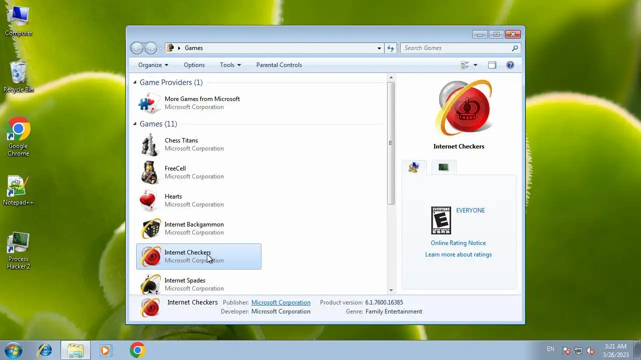641x360 pixels.
Task: Switch to the ratings tab
Action: (414, 167)
